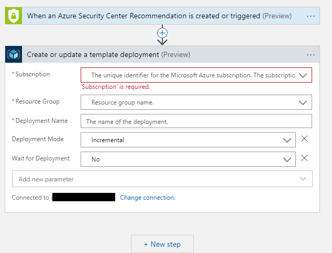Expand the Security Center Recommendation trigger card
The width and height of the screenshot is (332, 253).
pyautogui.click(x=162, y=16)
